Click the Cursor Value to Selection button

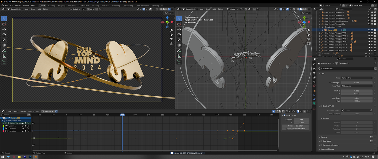click(296, 129)
